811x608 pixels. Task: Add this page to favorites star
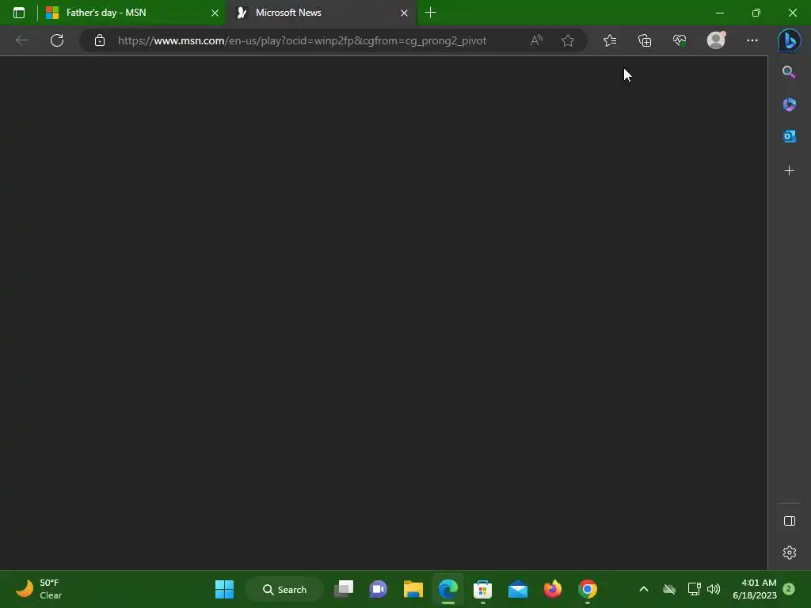tap(568, 40)
